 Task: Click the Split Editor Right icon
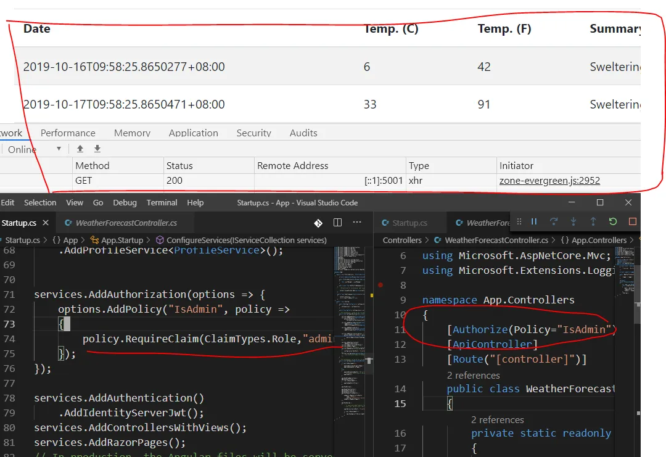pos(338,222)
